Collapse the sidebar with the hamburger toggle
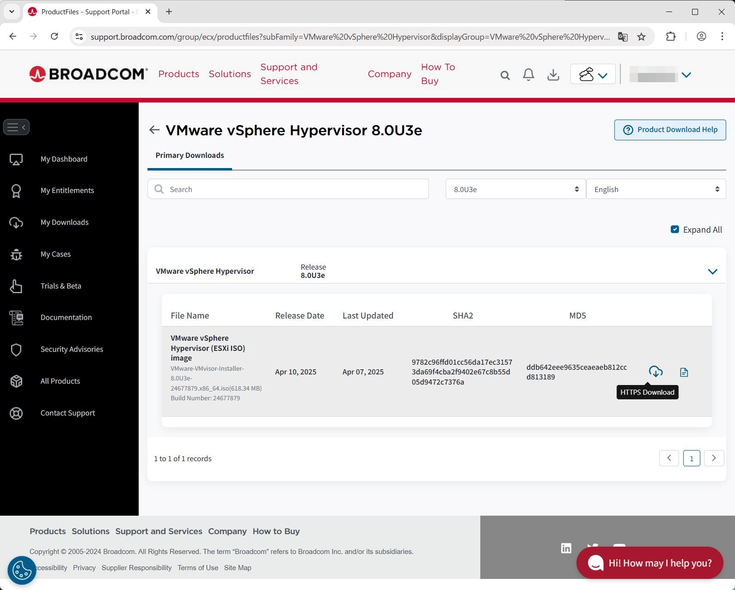735x590 pixels. 16,127
